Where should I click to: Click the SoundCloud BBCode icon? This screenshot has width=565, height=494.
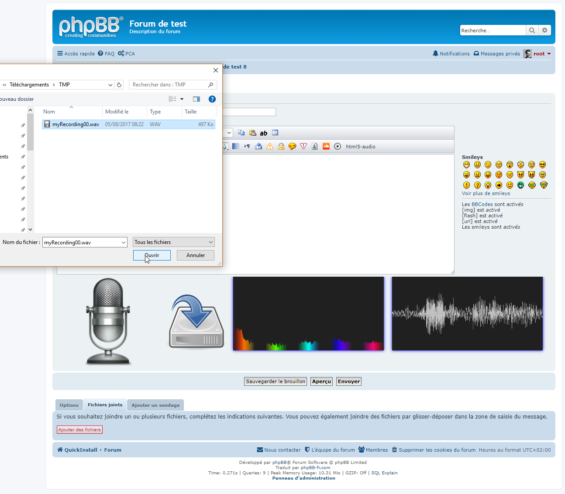[326, 146]
